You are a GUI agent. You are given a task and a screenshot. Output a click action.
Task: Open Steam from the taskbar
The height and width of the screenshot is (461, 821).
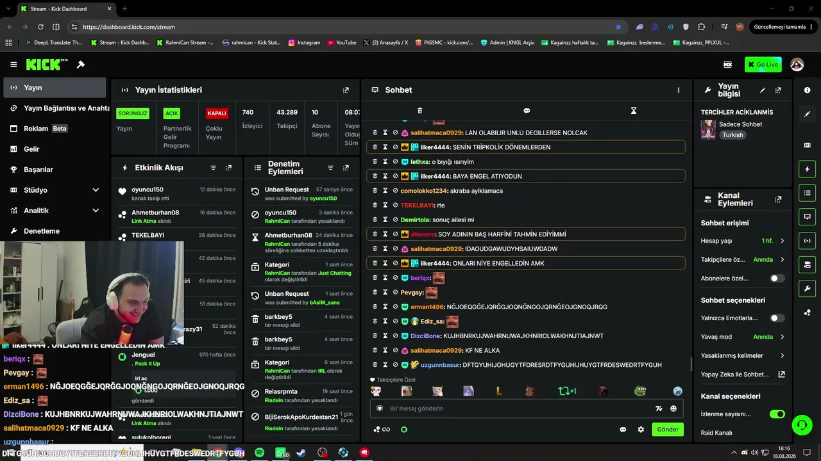click(301, 453)
